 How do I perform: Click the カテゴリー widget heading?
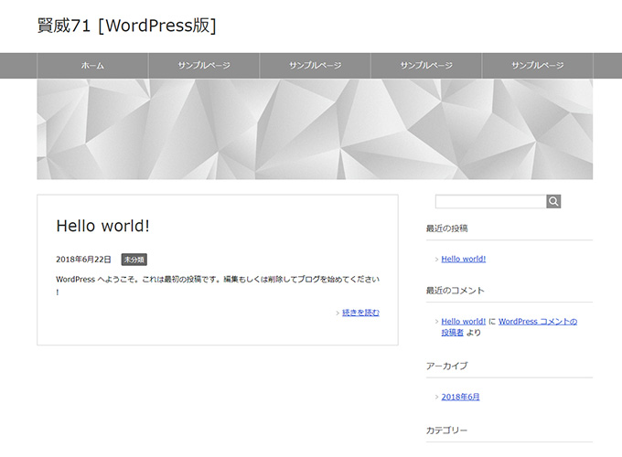tap(446, 430)
